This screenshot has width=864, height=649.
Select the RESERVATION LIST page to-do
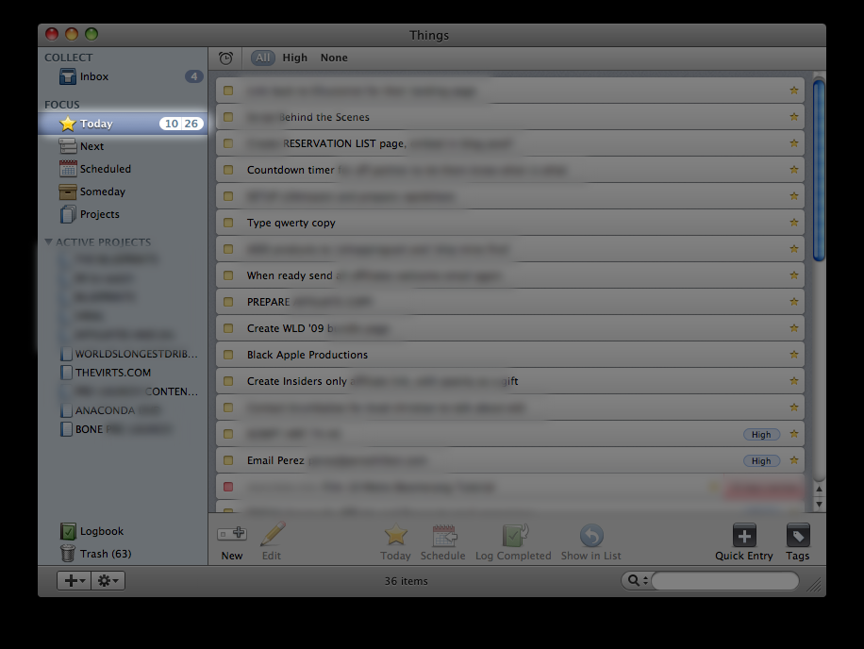[x=510, y=143]
